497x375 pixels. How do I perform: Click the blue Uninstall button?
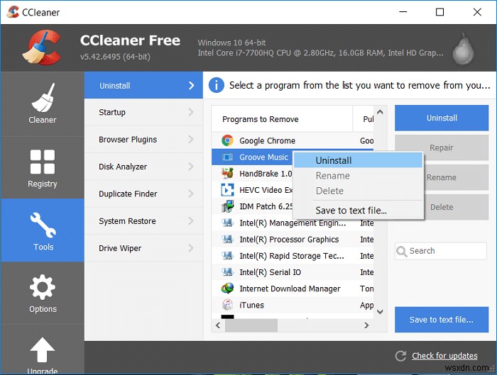pos(442,118)
